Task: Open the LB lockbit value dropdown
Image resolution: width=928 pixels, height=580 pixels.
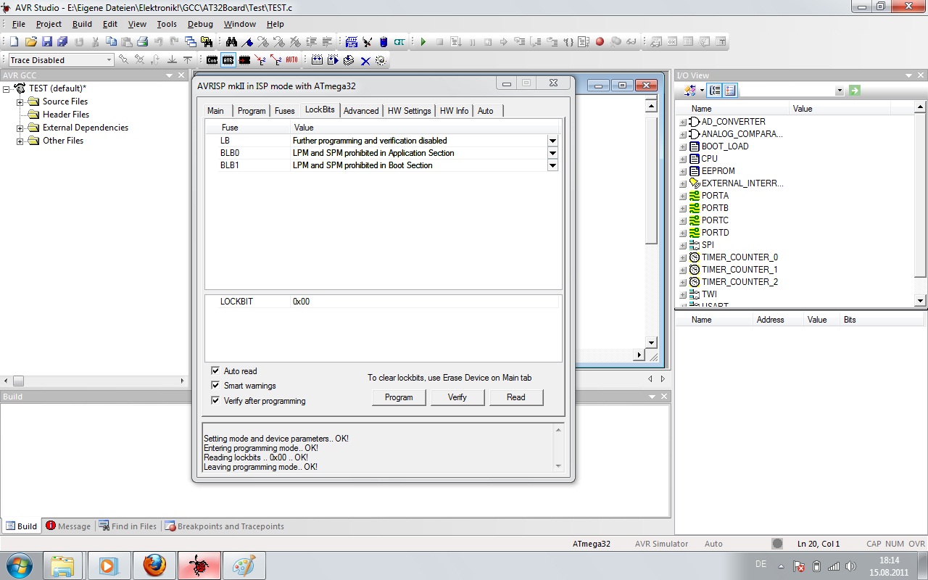Action: (552, 141)
